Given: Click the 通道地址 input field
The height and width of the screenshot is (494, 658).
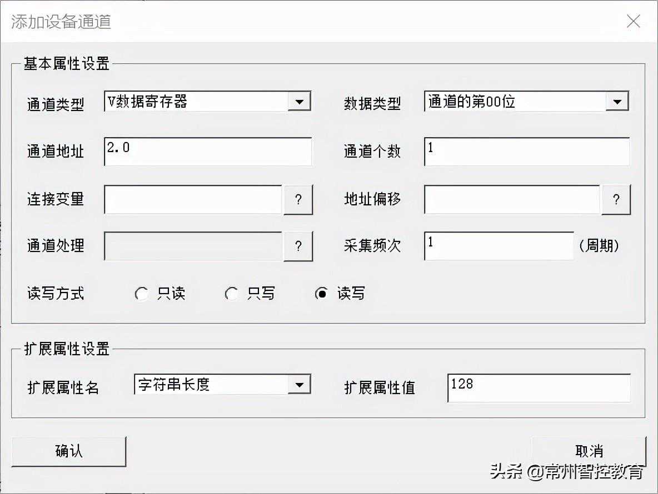Looking at the screenshot, I should [207, 152].
